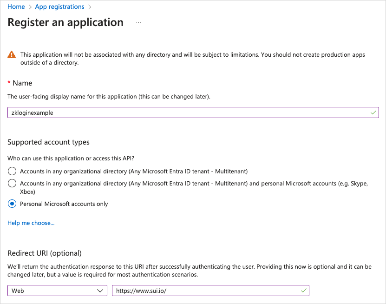Select Multitenant and personal Microsoft accounts option
The image size is (386, 304).
coord(12,183)
